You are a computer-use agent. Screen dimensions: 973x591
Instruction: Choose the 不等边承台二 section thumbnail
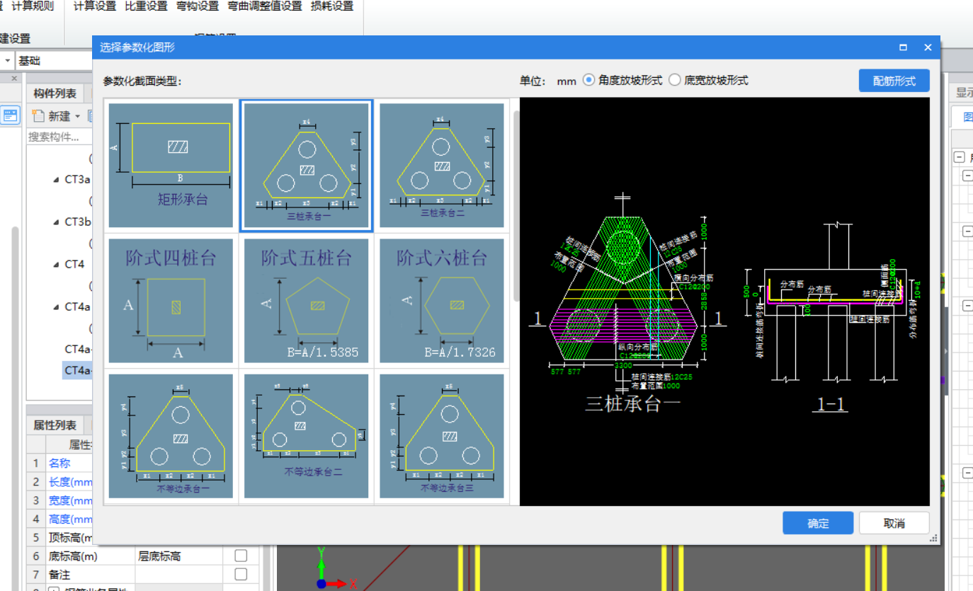tap(307, 436)
